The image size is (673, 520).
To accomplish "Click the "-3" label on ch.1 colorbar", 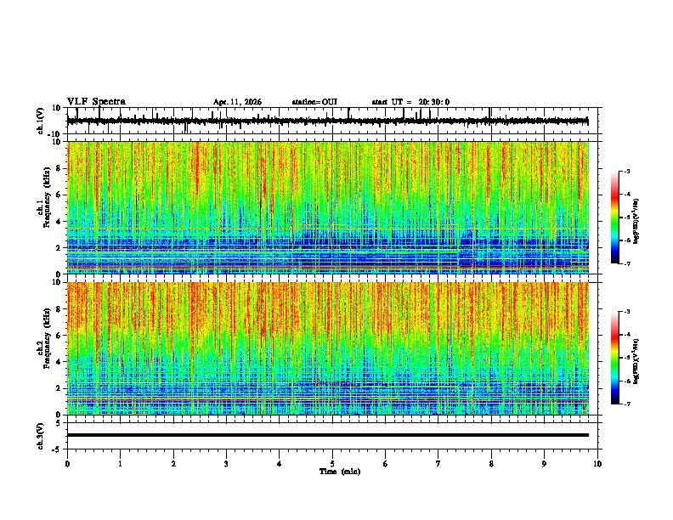I will (x=626, y=171).
